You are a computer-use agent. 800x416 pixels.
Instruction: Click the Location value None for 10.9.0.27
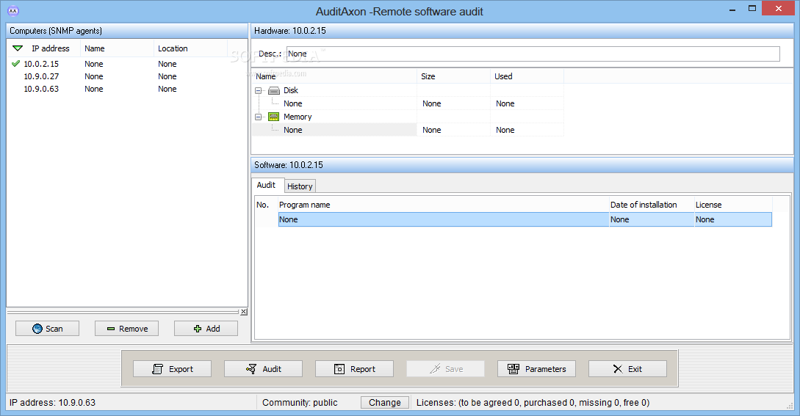click(167, 76)
